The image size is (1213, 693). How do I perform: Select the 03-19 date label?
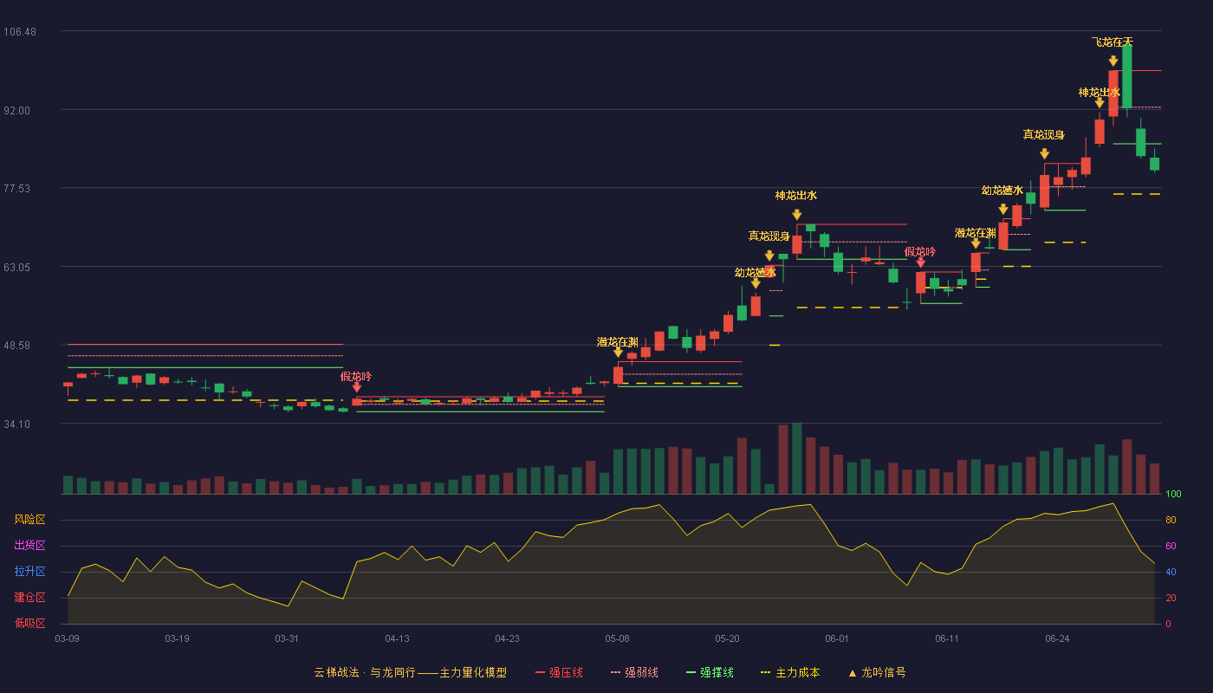[x=177, y=638]
